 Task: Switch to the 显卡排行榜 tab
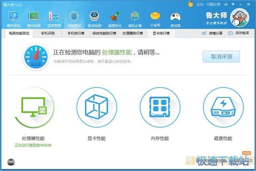point(161,33)
